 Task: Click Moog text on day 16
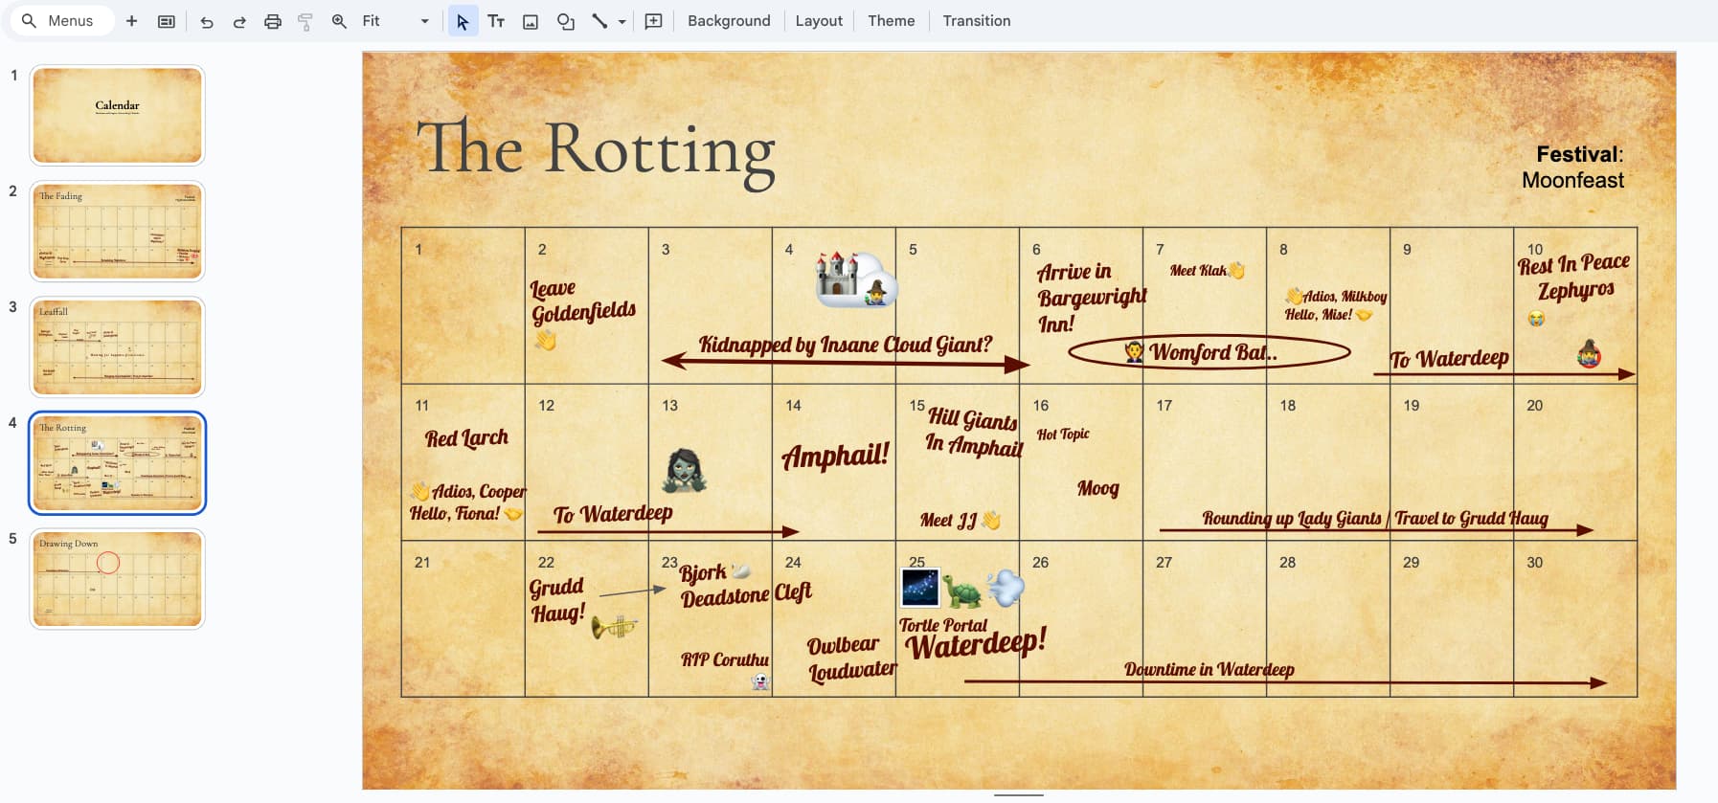(x=1098, y=488)
